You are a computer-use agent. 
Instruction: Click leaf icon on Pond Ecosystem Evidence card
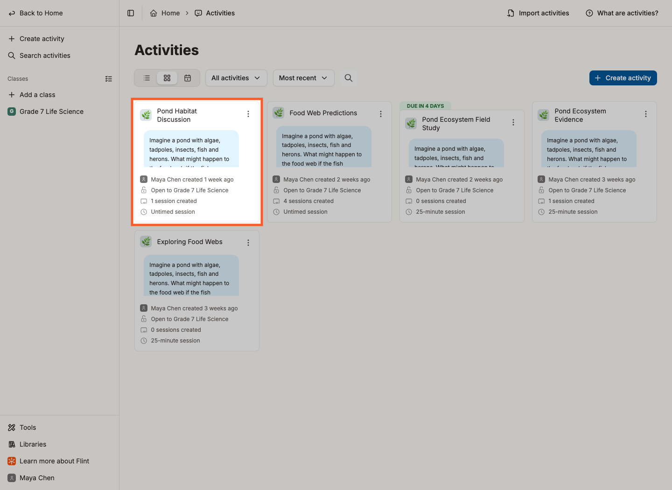pyautogui.click(x=544, y=115)
